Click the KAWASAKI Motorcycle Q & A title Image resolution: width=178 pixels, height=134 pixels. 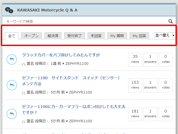[x=47, y=10]
